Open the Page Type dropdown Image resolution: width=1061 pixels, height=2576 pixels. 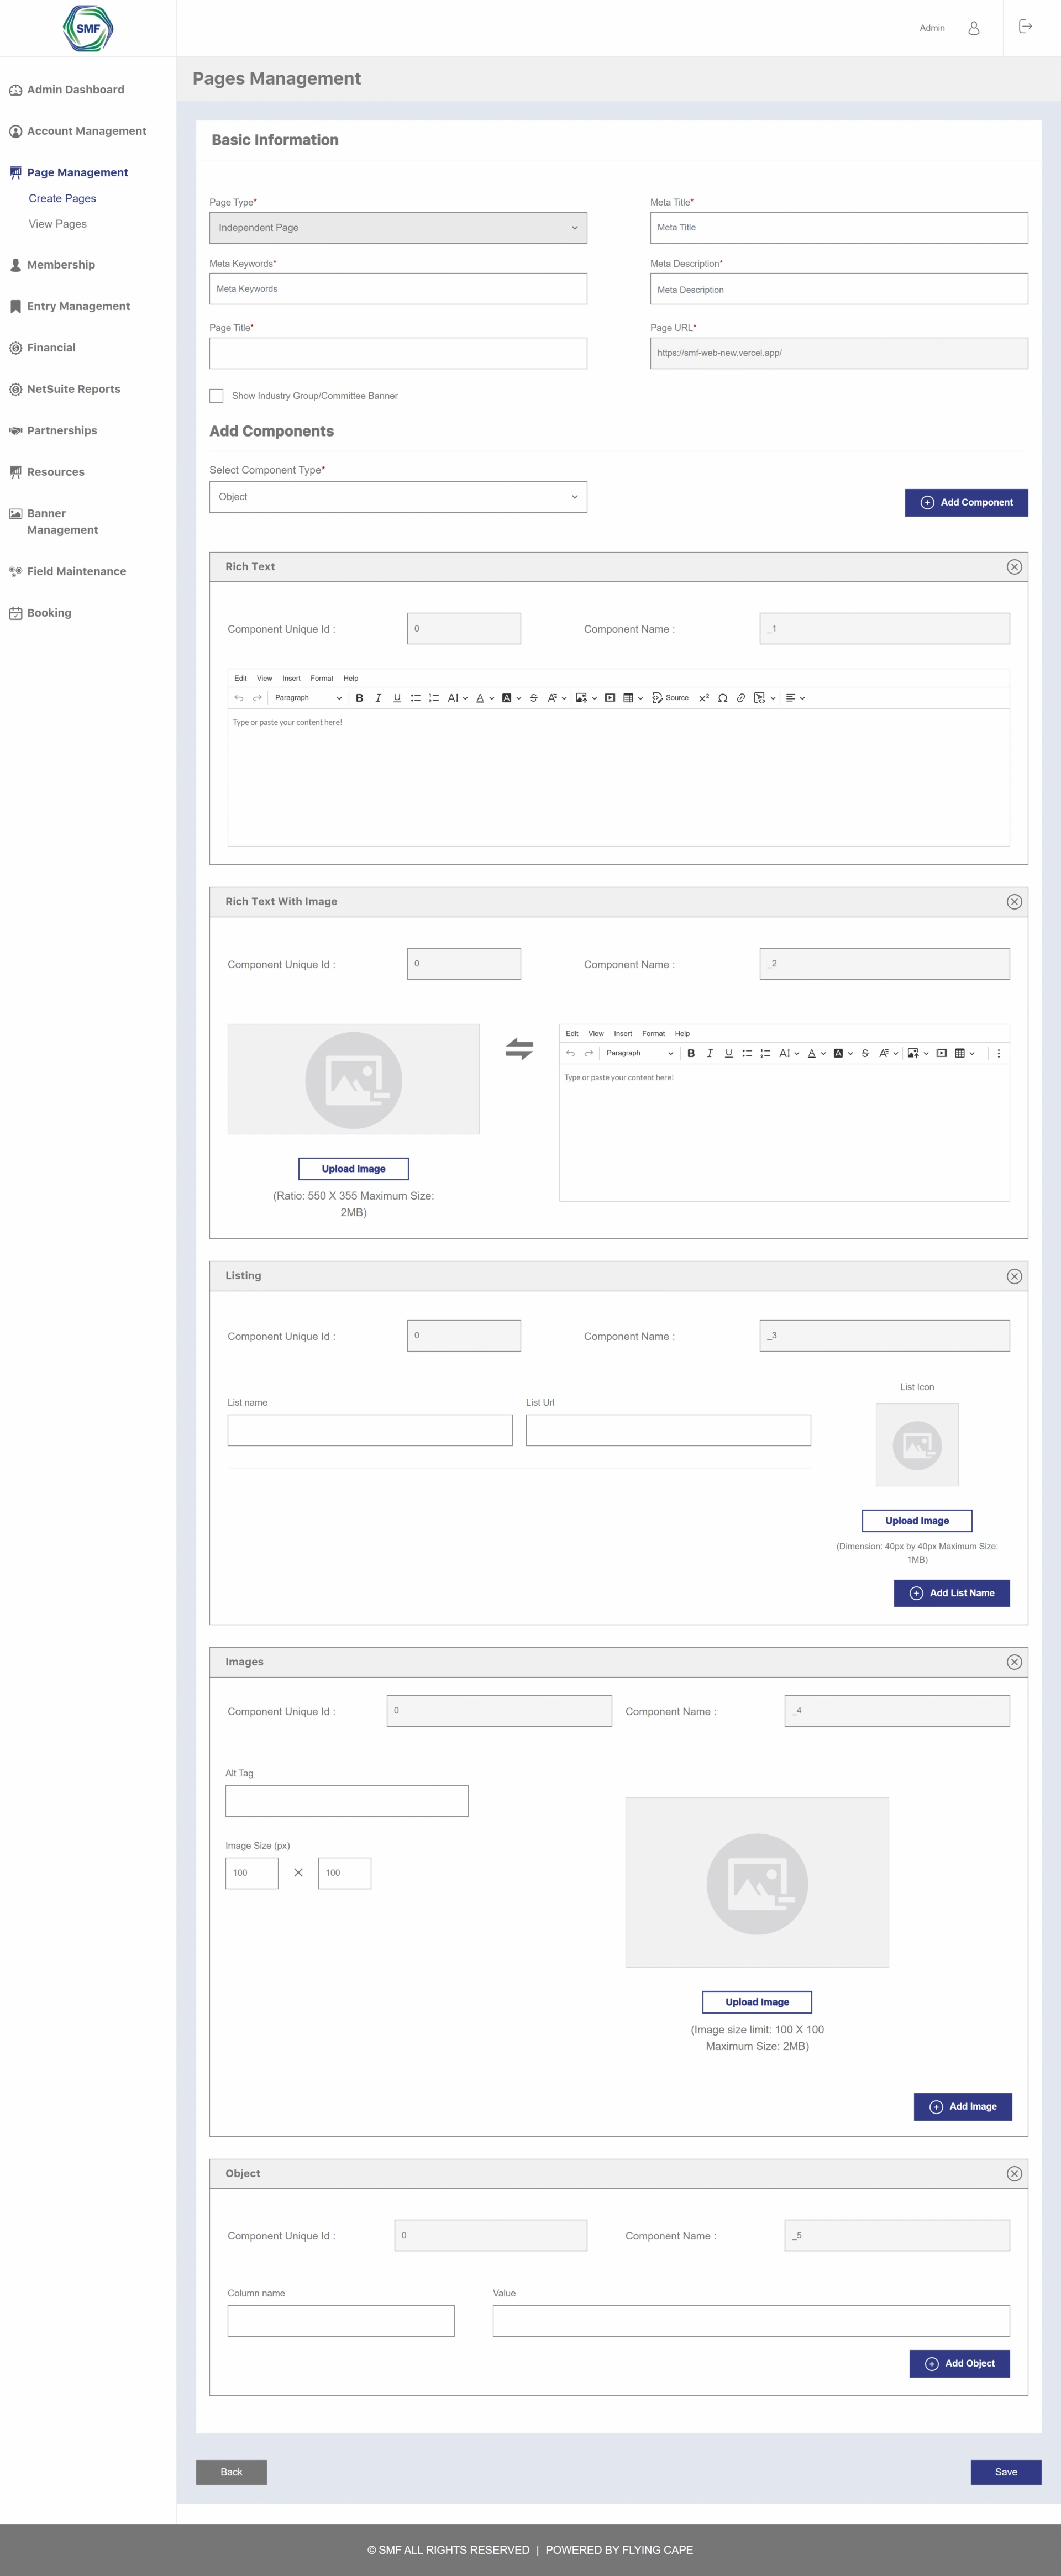coord(398,228)
